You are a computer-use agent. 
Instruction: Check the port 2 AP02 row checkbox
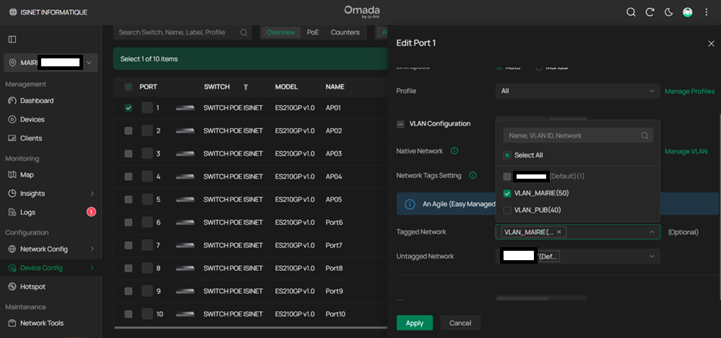129,130
